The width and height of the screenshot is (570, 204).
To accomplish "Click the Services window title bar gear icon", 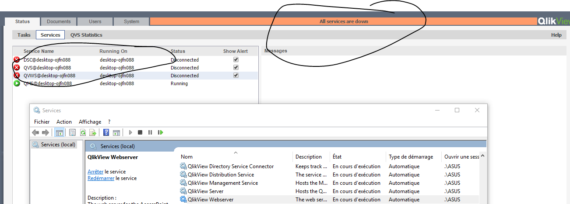I will [37, 110].
